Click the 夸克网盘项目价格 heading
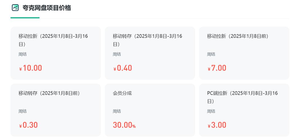297x140 pixels. [47, 8]
